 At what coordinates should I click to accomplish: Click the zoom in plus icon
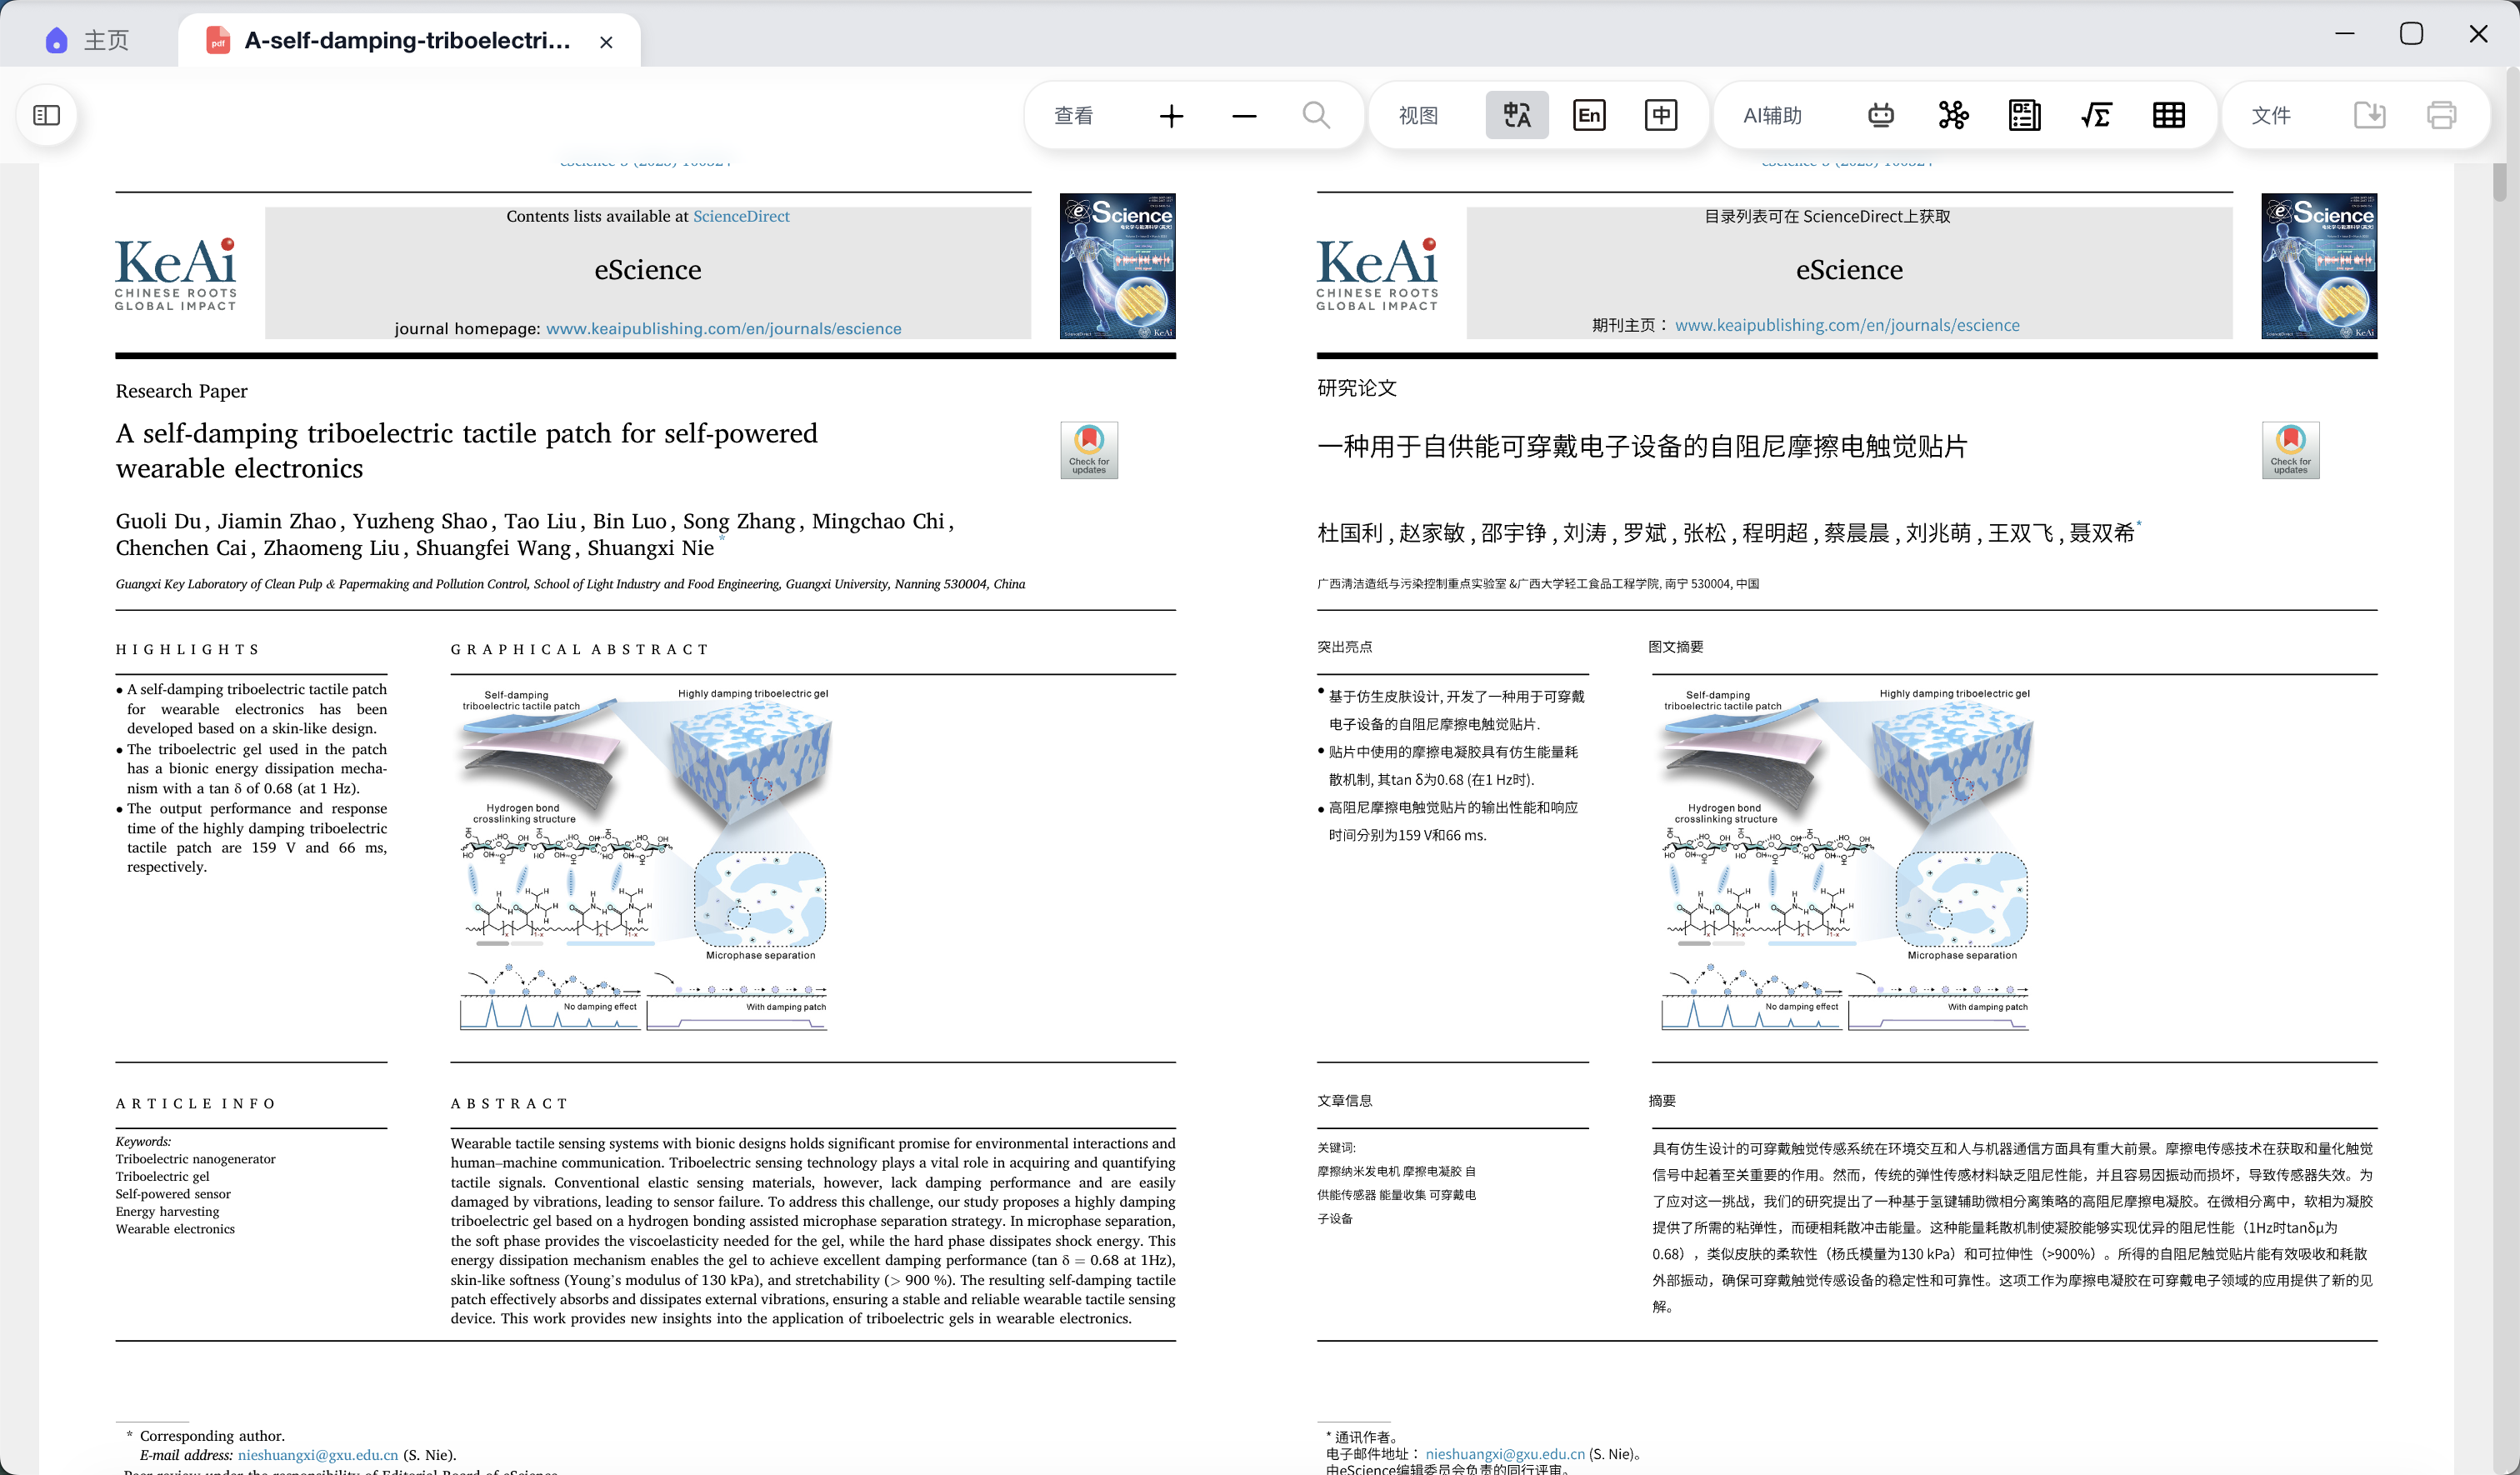(x=1171, y=116)
